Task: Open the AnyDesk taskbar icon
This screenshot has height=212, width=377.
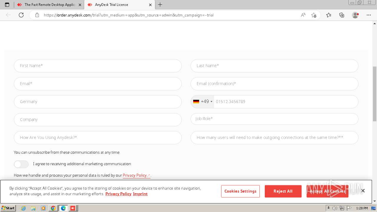Action: (73, 208)
